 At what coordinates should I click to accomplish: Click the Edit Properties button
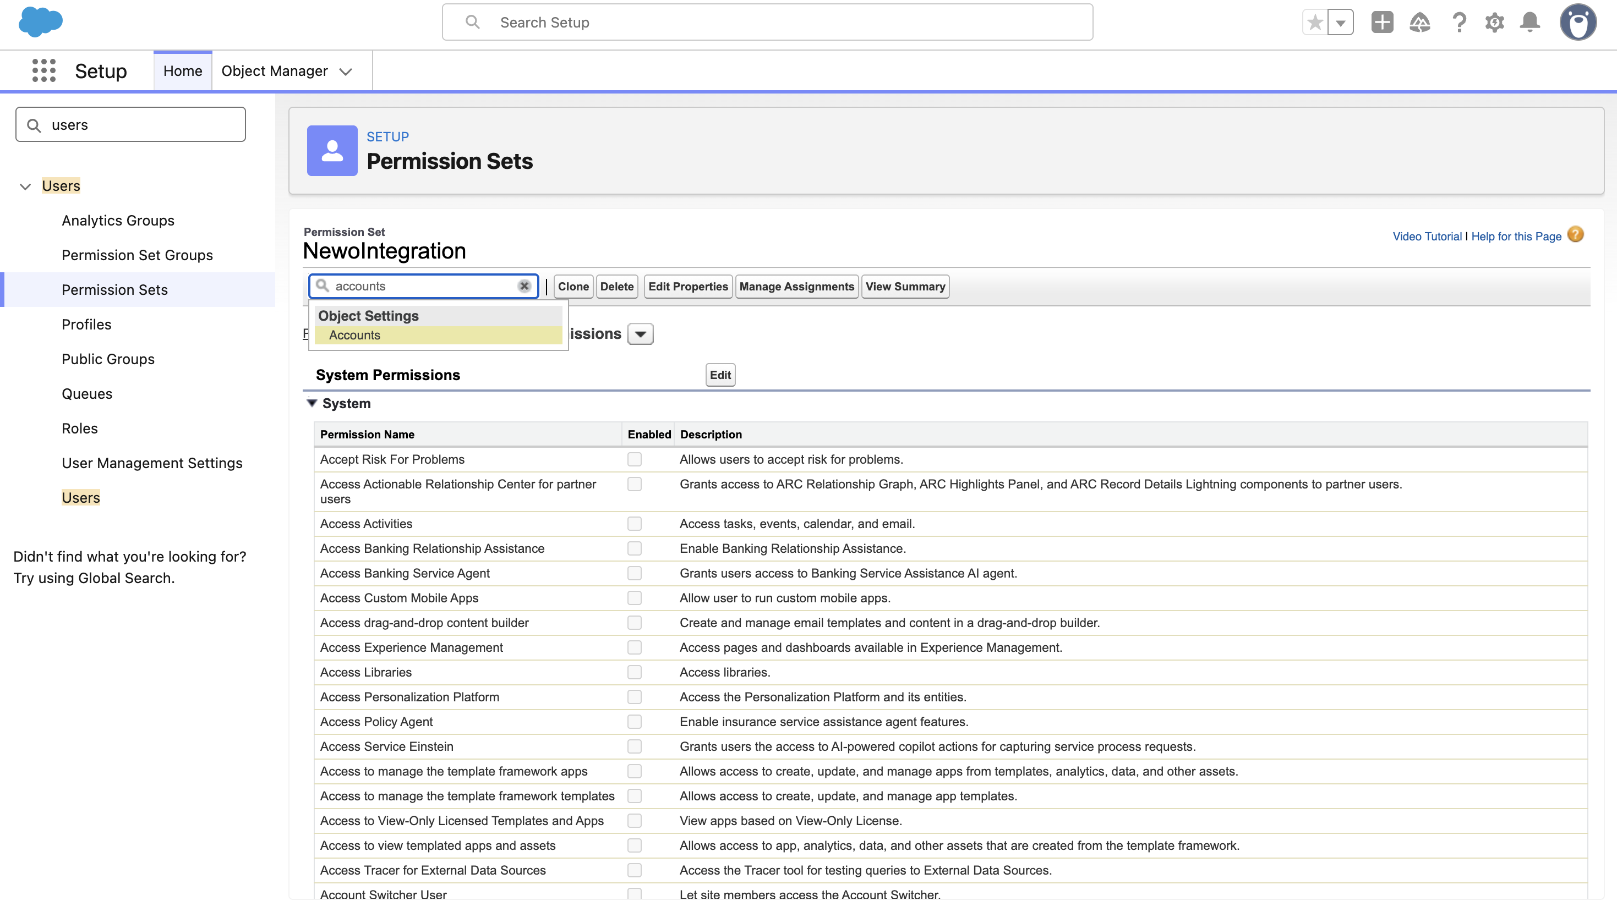coord(688,287)
